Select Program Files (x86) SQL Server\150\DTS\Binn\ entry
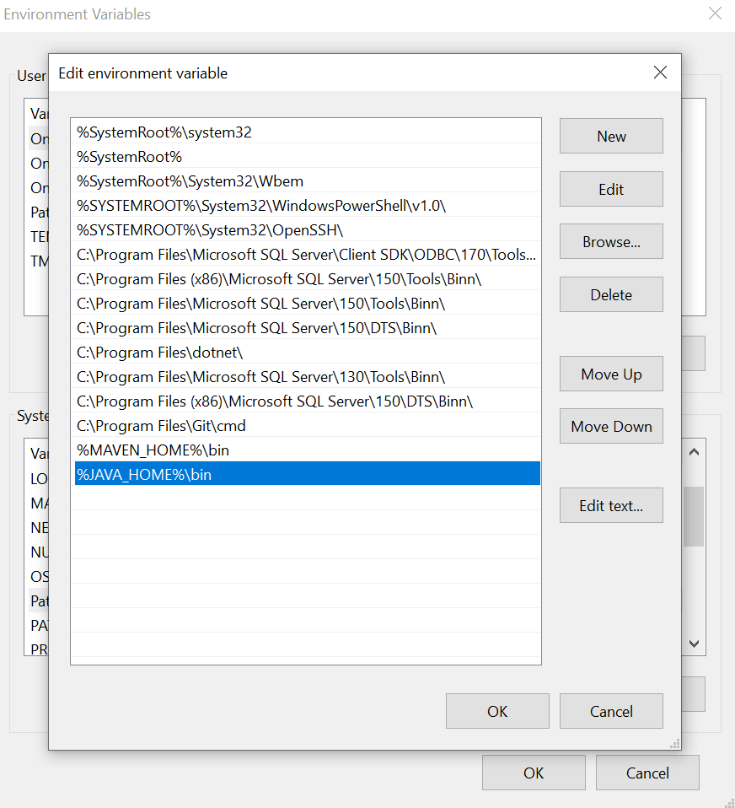This screenshot has width=735, height=808. [x=308, y=401]
